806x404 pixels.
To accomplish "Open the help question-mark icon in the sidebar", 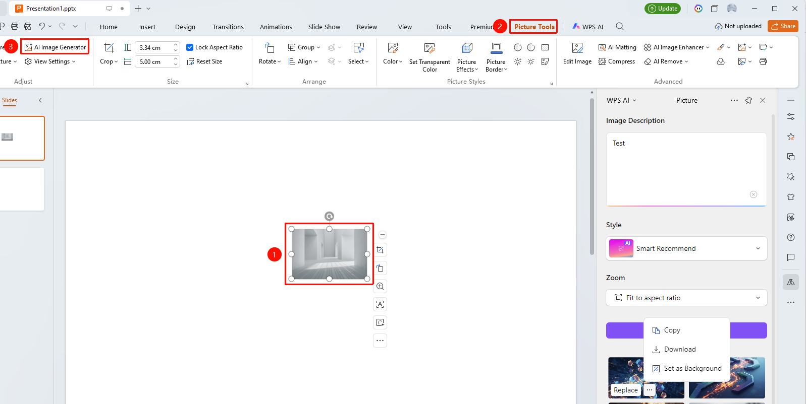I will click(791, 237).
